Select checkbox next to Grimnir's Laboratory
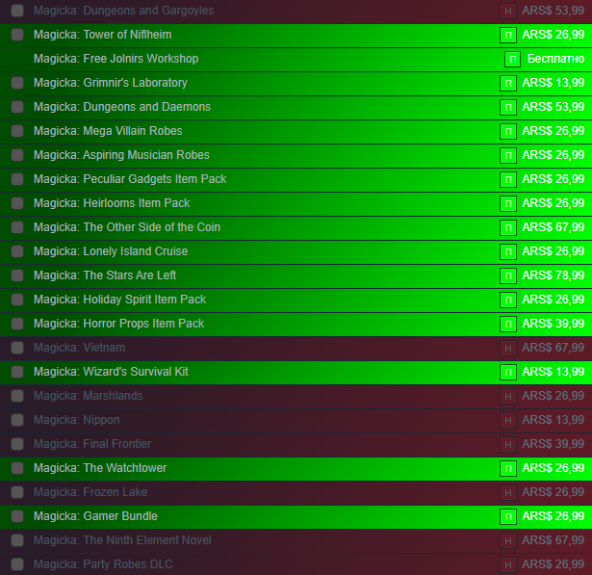The width and height of the screenshot is (592, 575). tap(17, 83)
